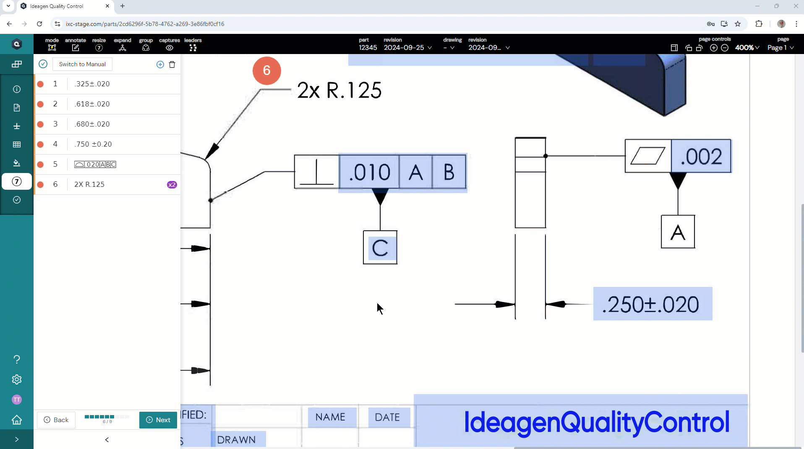Toggle status dot on row 5

(41, 164)
